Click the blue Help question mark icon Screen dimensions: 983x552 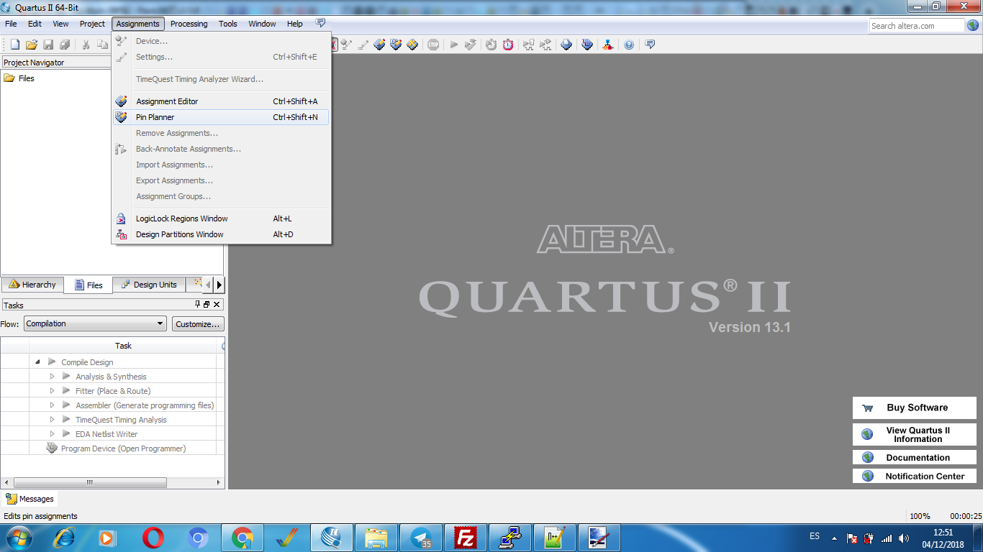(x=629, y=45)
